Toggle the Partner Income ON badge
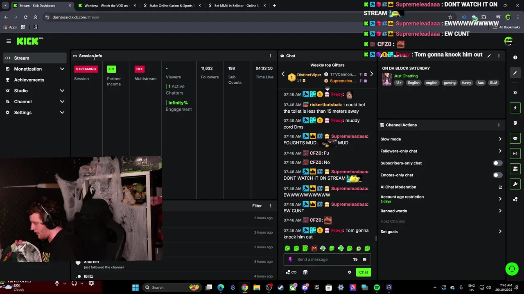Screen dimensions: 524x294 (x=111, y=69)
